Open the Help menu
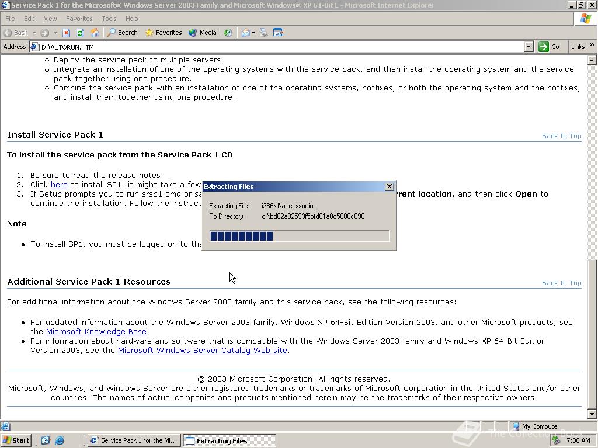Image resolution: width=598 pixels, height=448 pixels. tap(131, 19)
